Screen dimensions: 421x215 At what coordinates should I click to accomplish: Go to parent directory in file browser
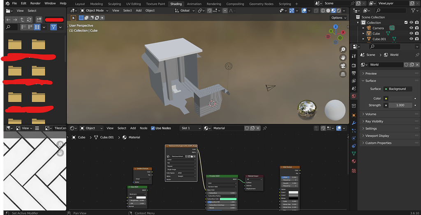coord(22,20)
